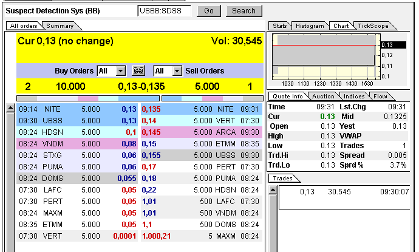Click the Spread value 0.005

397,155
